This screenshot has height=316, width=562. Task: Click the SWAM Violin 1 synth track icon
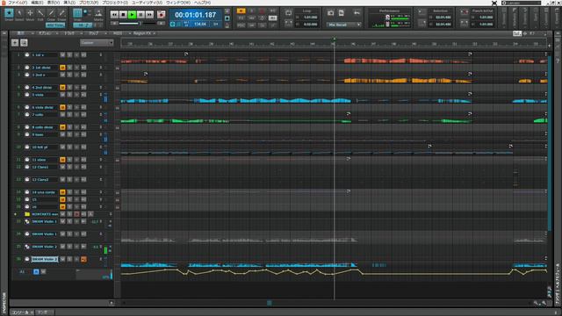(27, 221)
